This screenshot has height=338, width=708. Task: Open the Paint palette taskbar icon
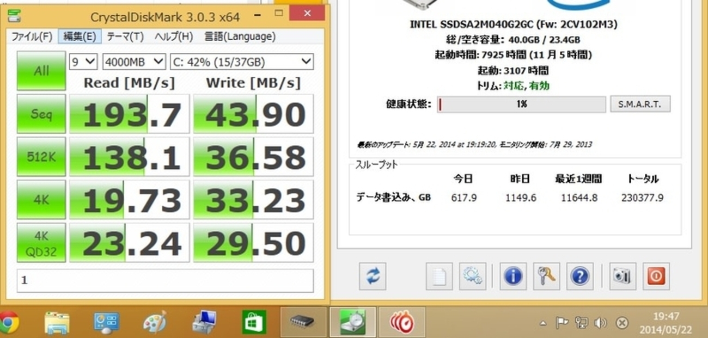coord(155,322)
